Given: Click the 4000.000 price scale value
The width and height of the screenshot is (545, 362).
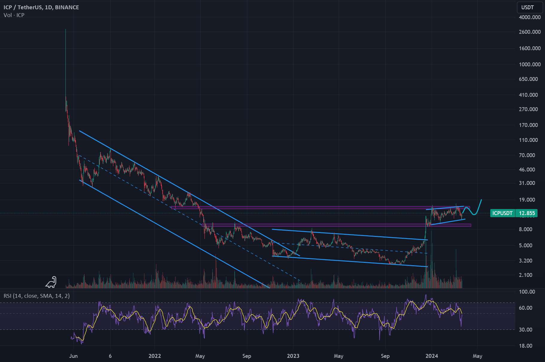Looking at the screenshot, I should point(530,17).
